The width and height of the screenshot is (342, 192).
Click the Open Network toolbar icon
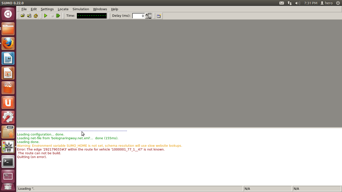(x=29, y=16)
